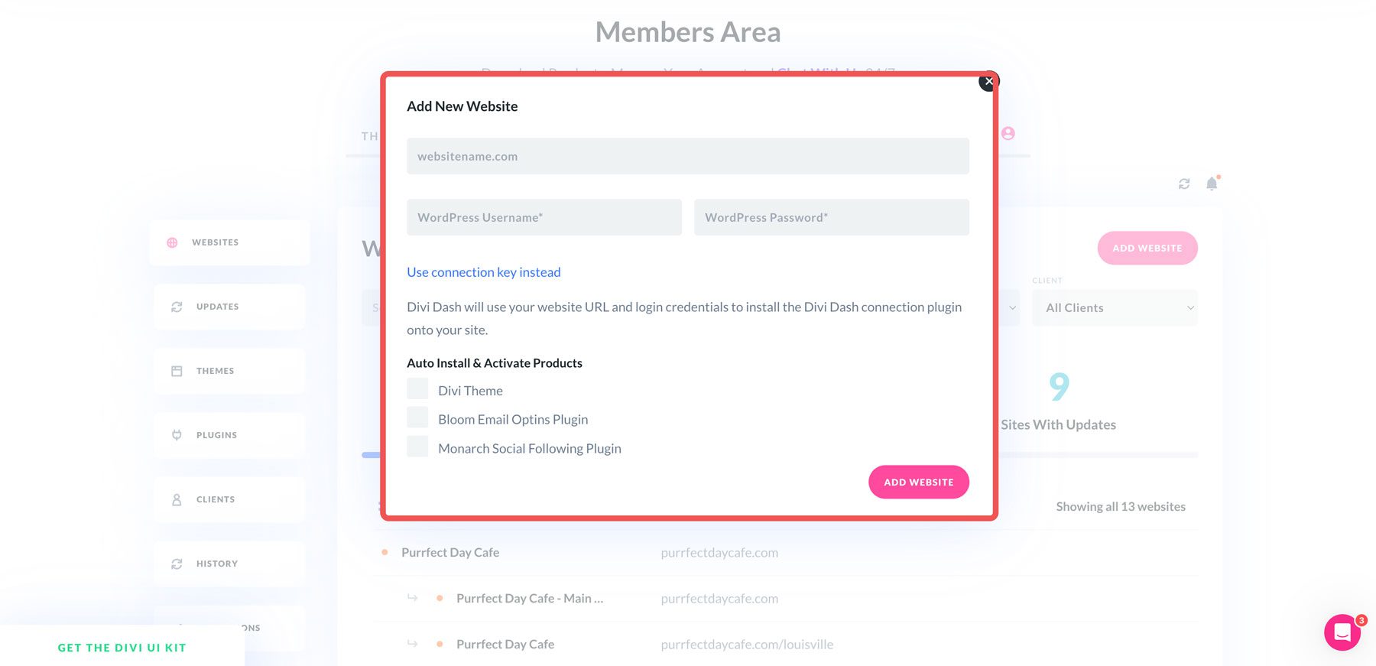Image resolution: width=1376 pixels, height=666 pixels.
Task: Enable the Divi Theme auto-install checkbox
Action: pyautogui.click(x=417, y=388)
